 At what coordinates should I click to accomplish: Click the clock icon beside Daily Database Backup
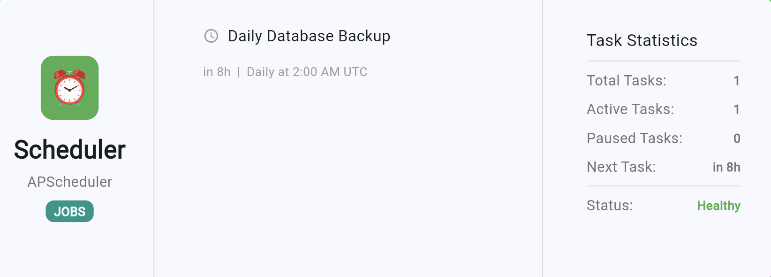(211, 36)
